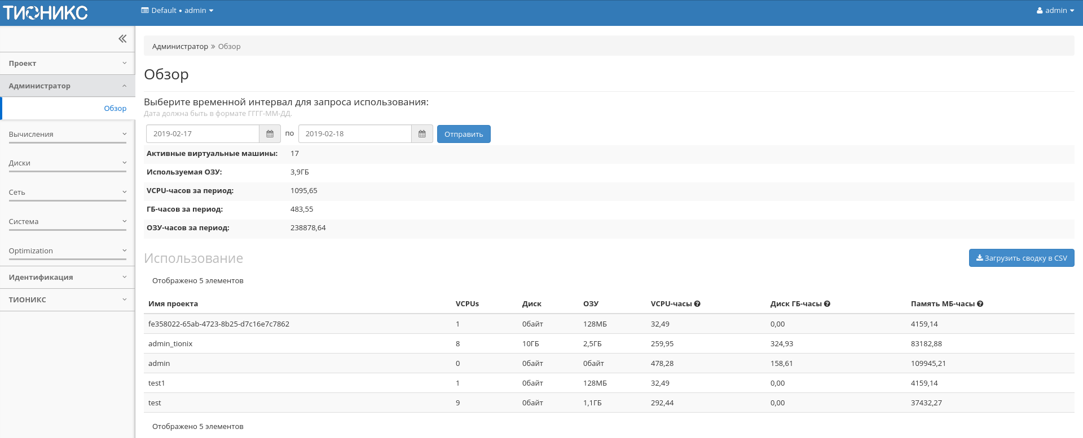The width and height of the screenshot is (1083, 438).
Task: Click the start date field 2019-02-17
Action: [x=202, y=134]
